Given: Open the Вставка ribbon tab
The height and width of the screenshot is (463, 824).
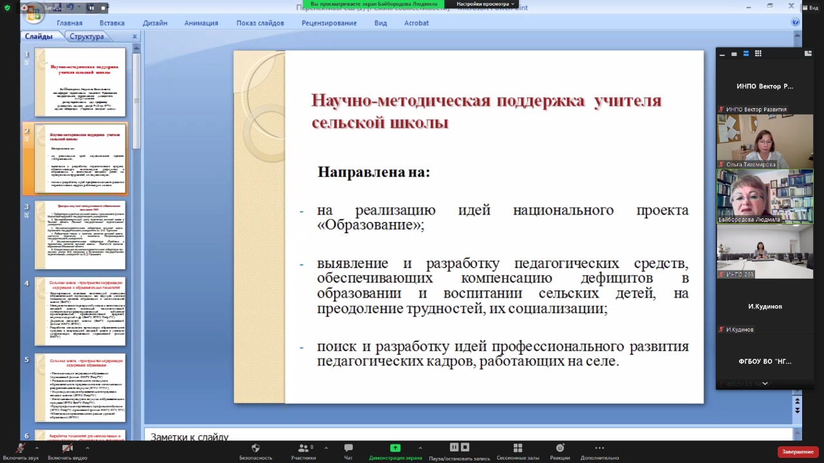Looking at the screenshot, I should [x=112, y=23].
